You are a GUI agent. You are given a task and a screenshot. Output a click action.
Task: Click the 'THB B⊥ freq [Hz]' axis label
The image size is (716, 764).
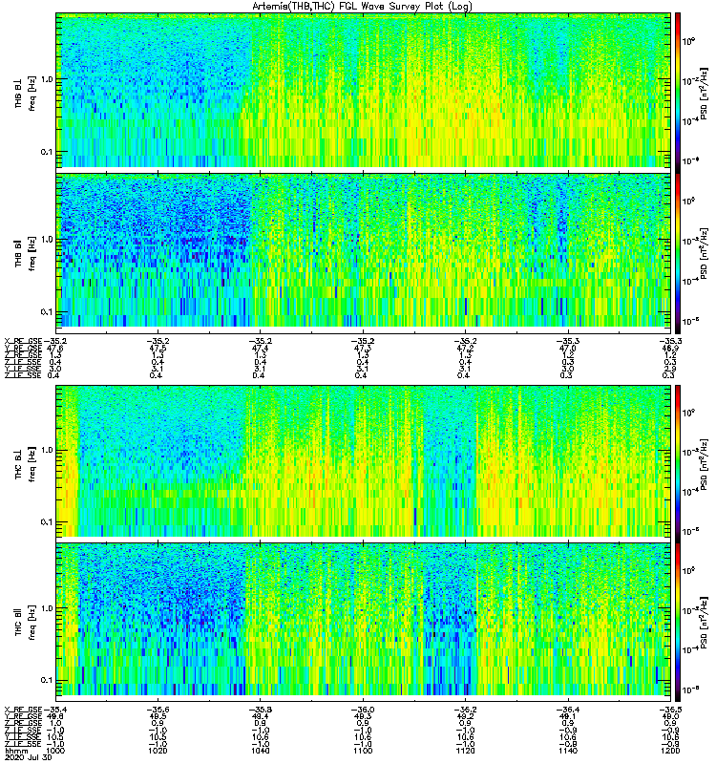click(x=26, y=93)
